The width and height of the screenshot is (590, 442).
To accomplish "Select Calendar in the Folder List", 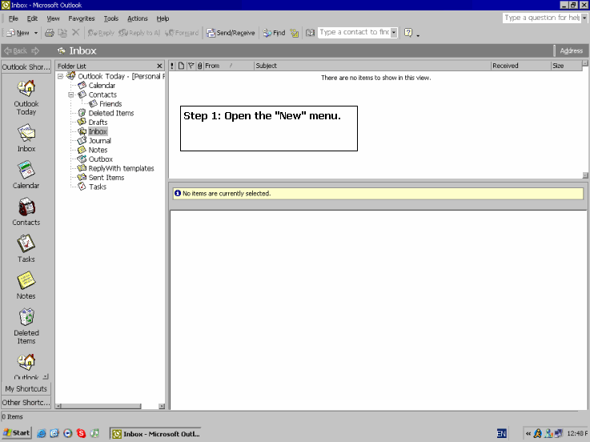I will 102,86.
